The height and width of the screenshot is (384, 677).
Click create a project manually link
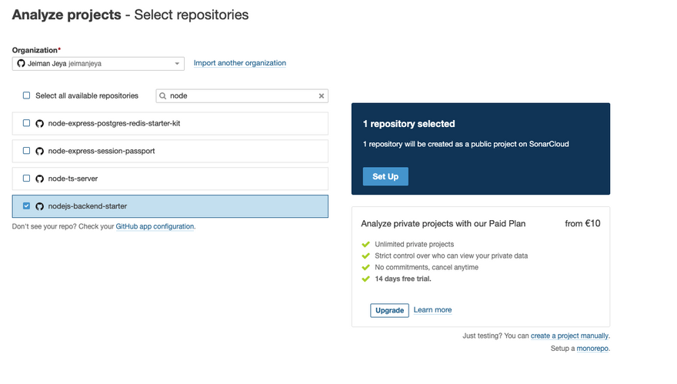[569, 336]
